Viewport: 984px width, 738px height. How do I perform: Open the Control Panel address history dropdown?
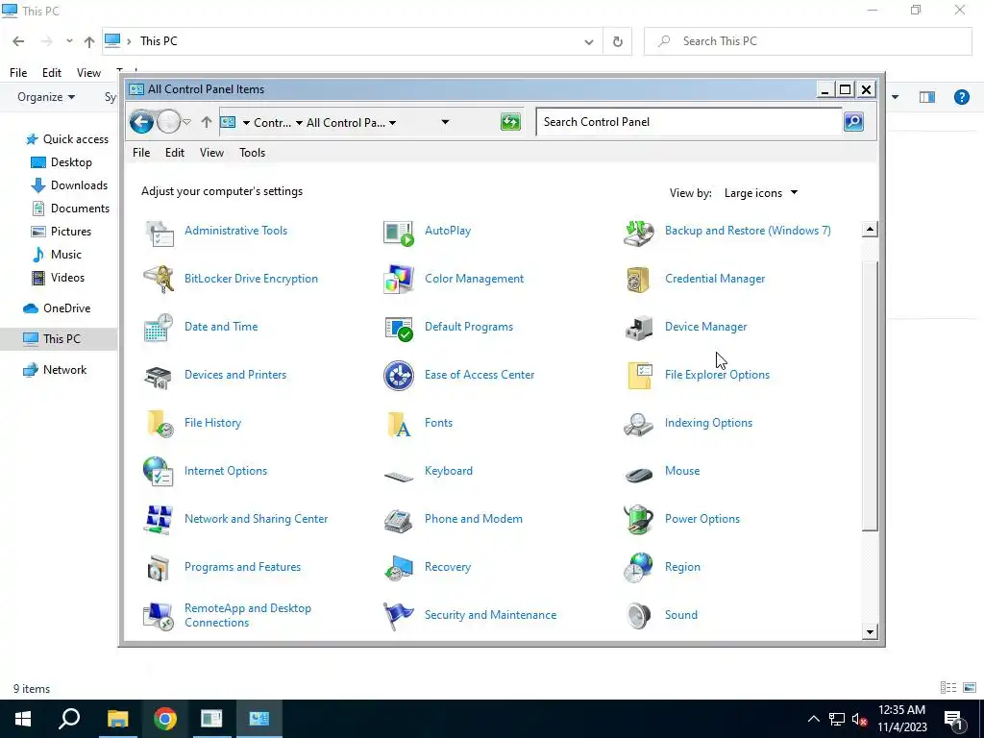tap(445, 122)
